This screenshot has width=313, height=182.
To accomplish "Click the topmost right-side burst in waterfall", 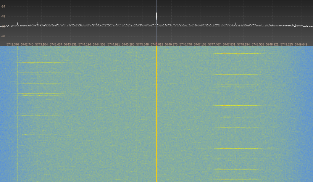I will pyautogui.click(x=238, y=54).
